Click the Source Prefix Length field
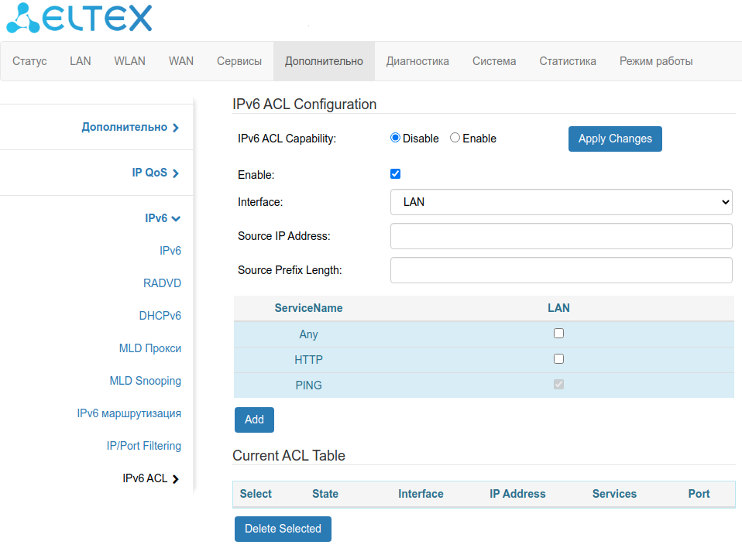Screen dimensions: 742x555 click(x=561, y=270)
